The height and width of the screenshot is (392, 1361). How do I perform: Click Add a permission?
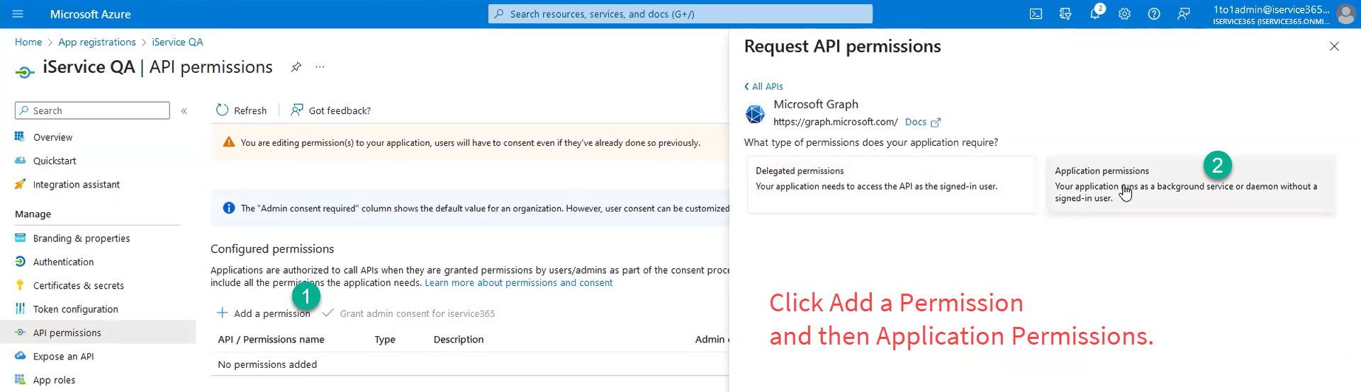(x=263, y=313)
